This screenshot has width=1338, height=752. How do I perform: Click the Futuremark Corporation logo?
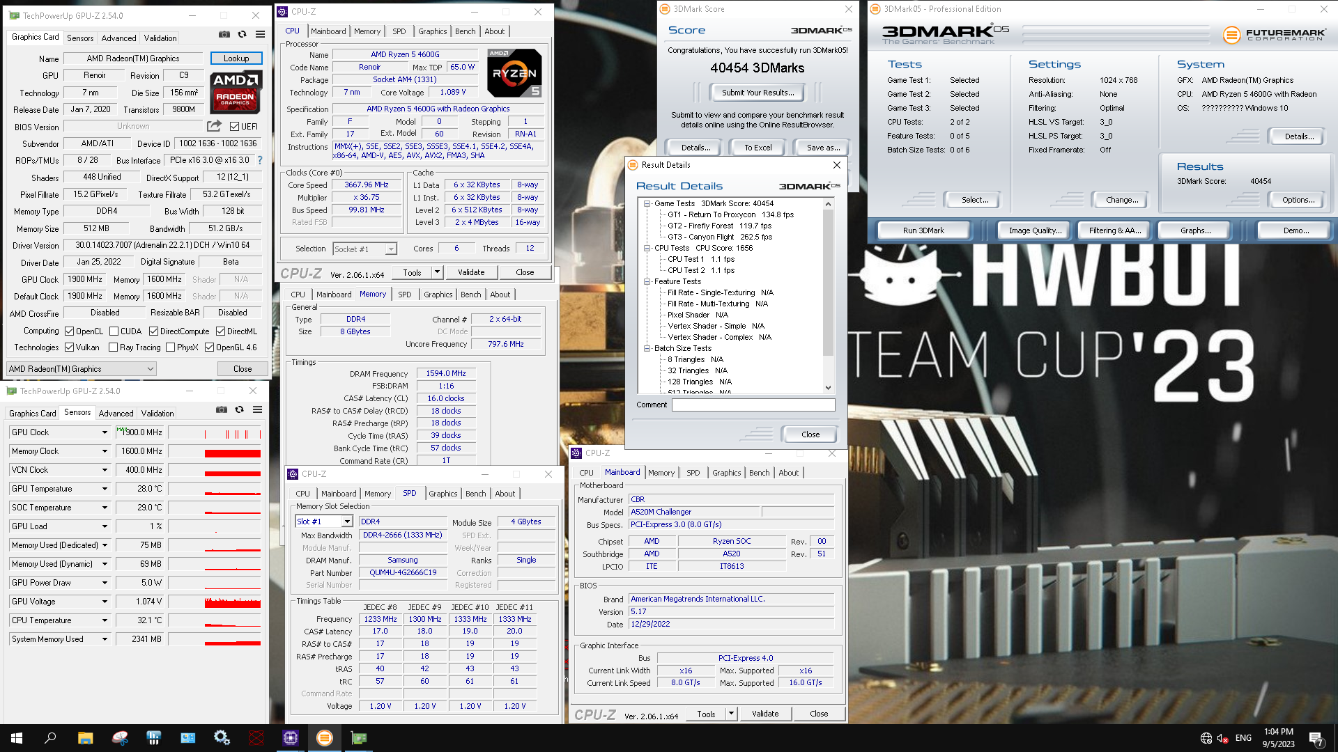pos(1275,34)
